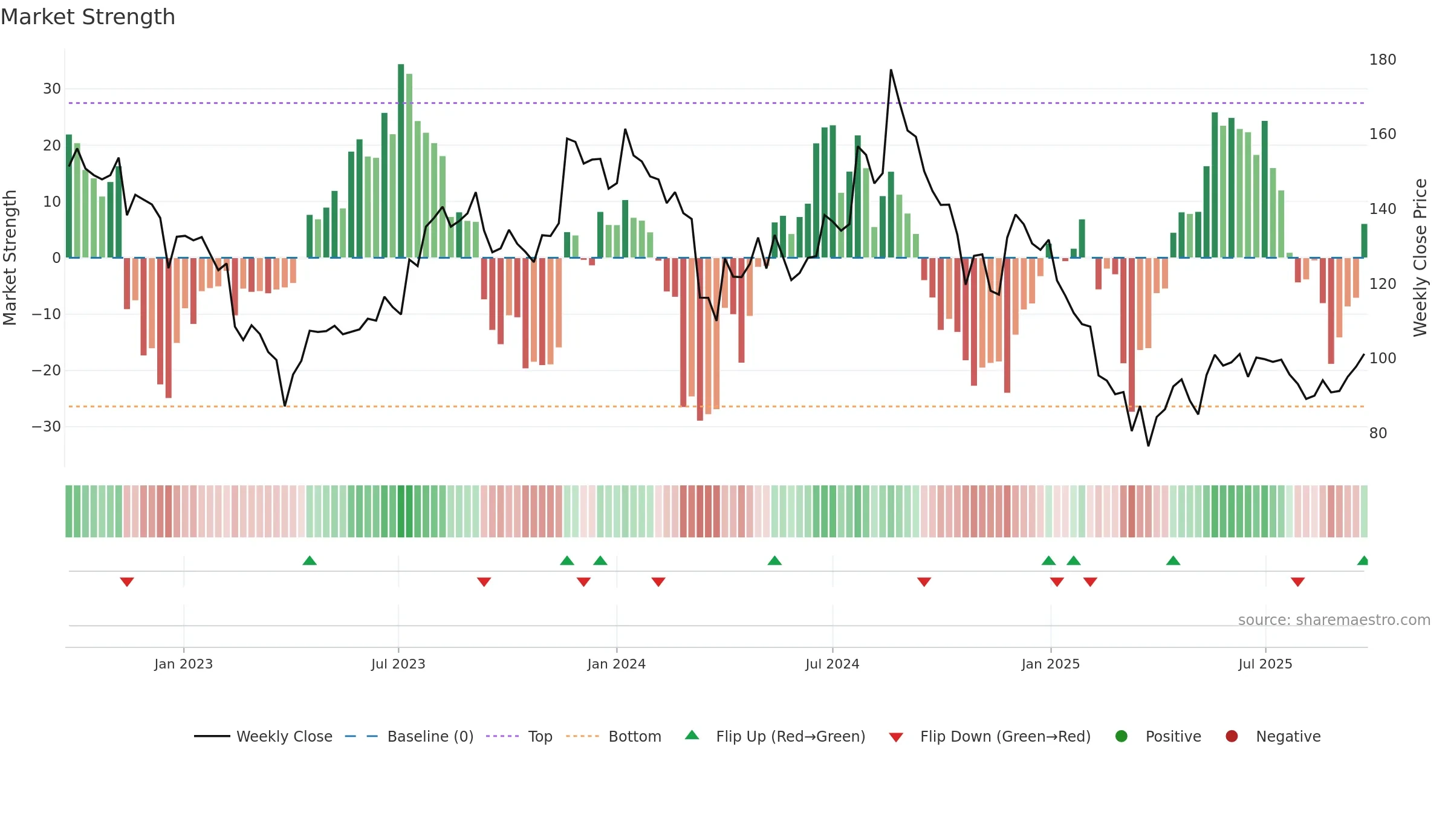Click the earlier green flip-up triangle of the pair just before Jan 2024
Image resolution: width=1451 pixels, height=816 pixels.
click(x=567, y=560)
